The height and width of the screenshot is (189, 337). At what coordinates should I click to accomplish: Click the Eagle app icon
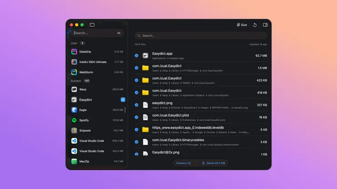coord(74,110)
